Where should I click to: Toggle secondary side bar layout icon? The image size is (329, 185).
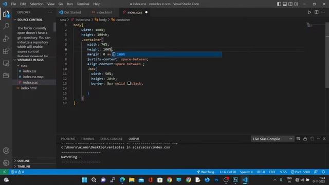point(290,4)
